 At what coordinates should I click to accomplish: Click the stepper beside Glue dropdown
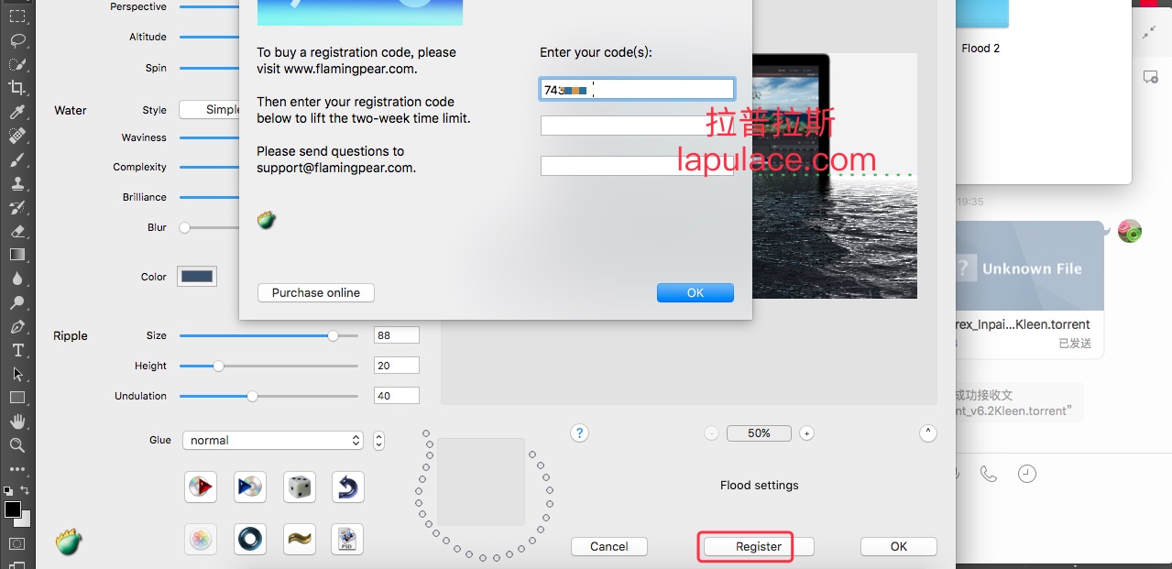(379, 441)
